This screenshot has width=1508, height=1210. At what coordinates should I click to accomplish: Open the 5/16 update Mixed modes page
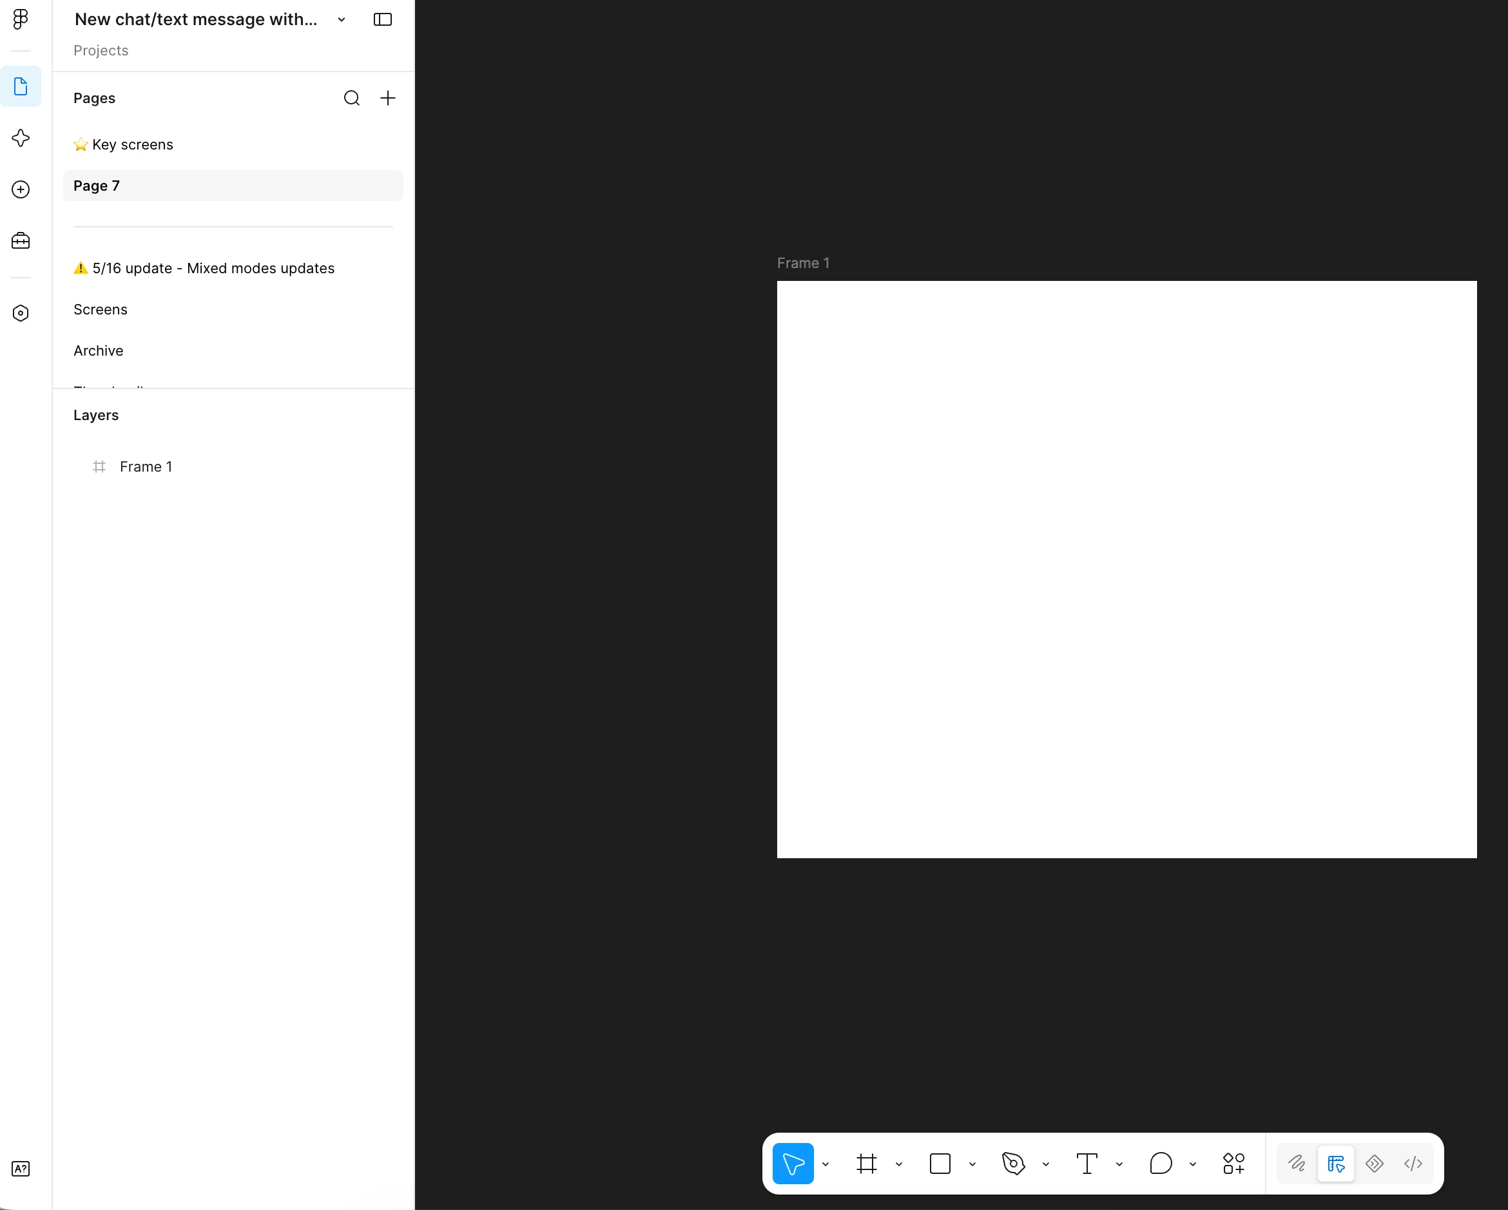(233, 269)
